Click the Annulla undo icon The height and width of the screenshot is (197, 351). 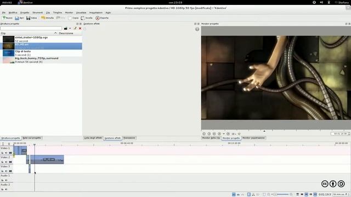43,18
